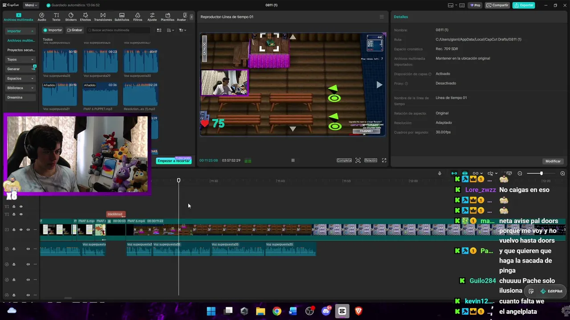Open the Ajuste tab
Viewport: 570px width, 320px height.
[152, 17]
